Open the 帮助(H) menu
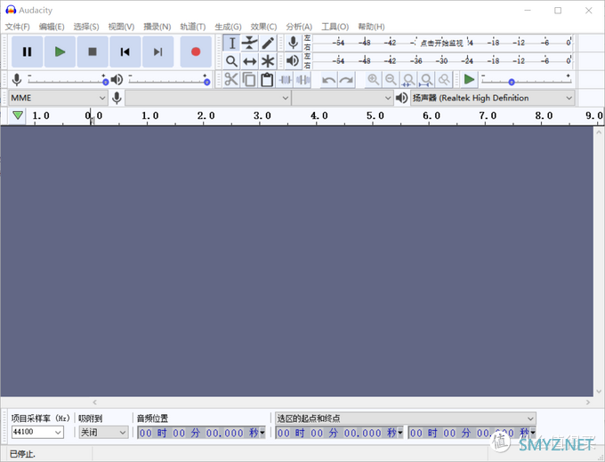Screen dimensions: 605x462 371,27
